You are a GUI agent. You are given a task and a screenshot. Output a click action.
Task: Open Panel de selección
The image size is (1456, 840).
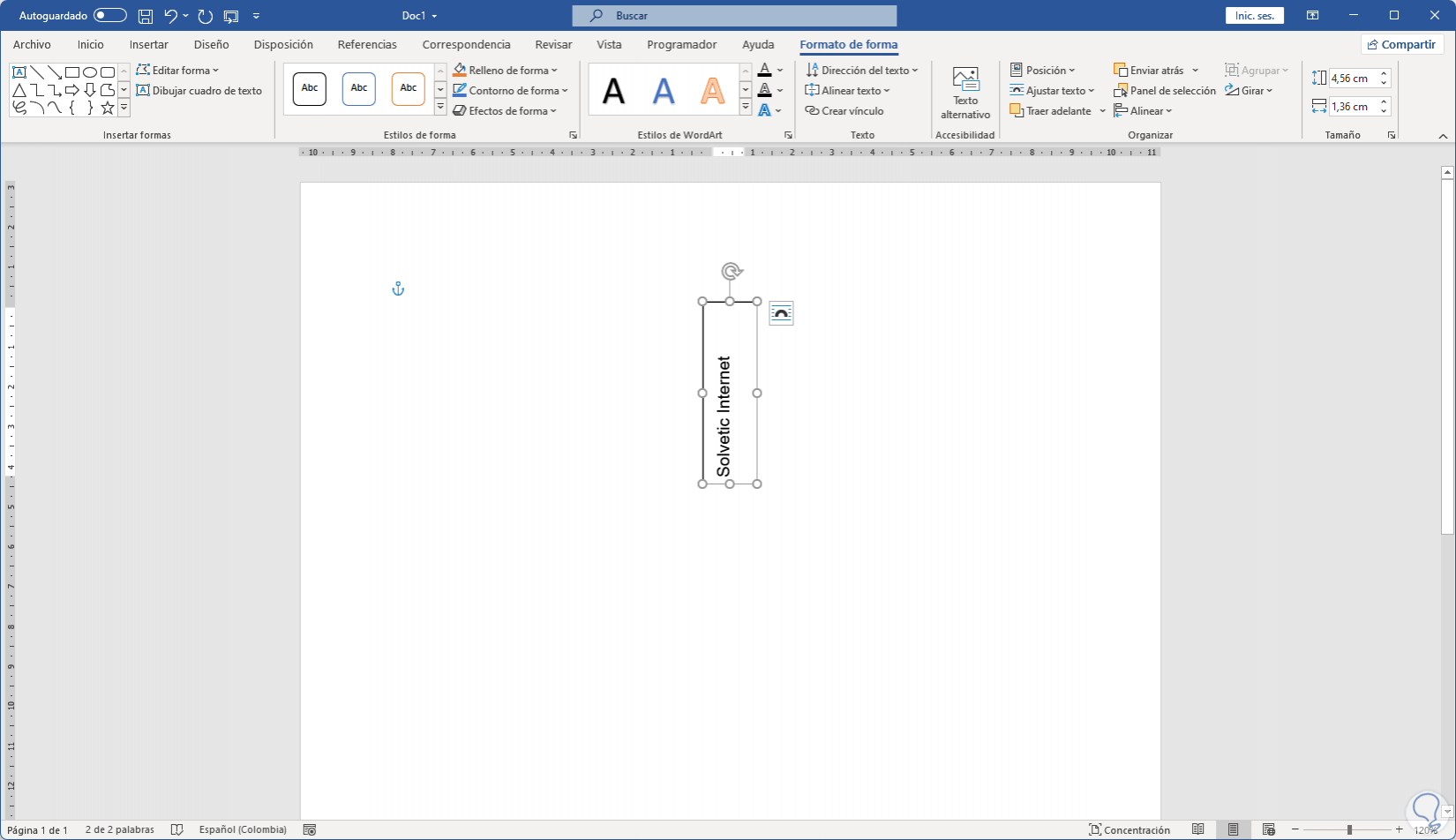coord(1165,90)
